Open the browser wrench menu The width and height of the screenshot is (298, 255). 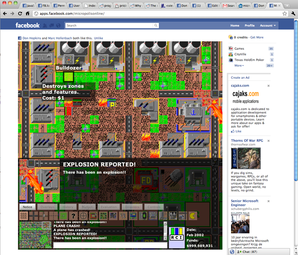coord(293,13)
